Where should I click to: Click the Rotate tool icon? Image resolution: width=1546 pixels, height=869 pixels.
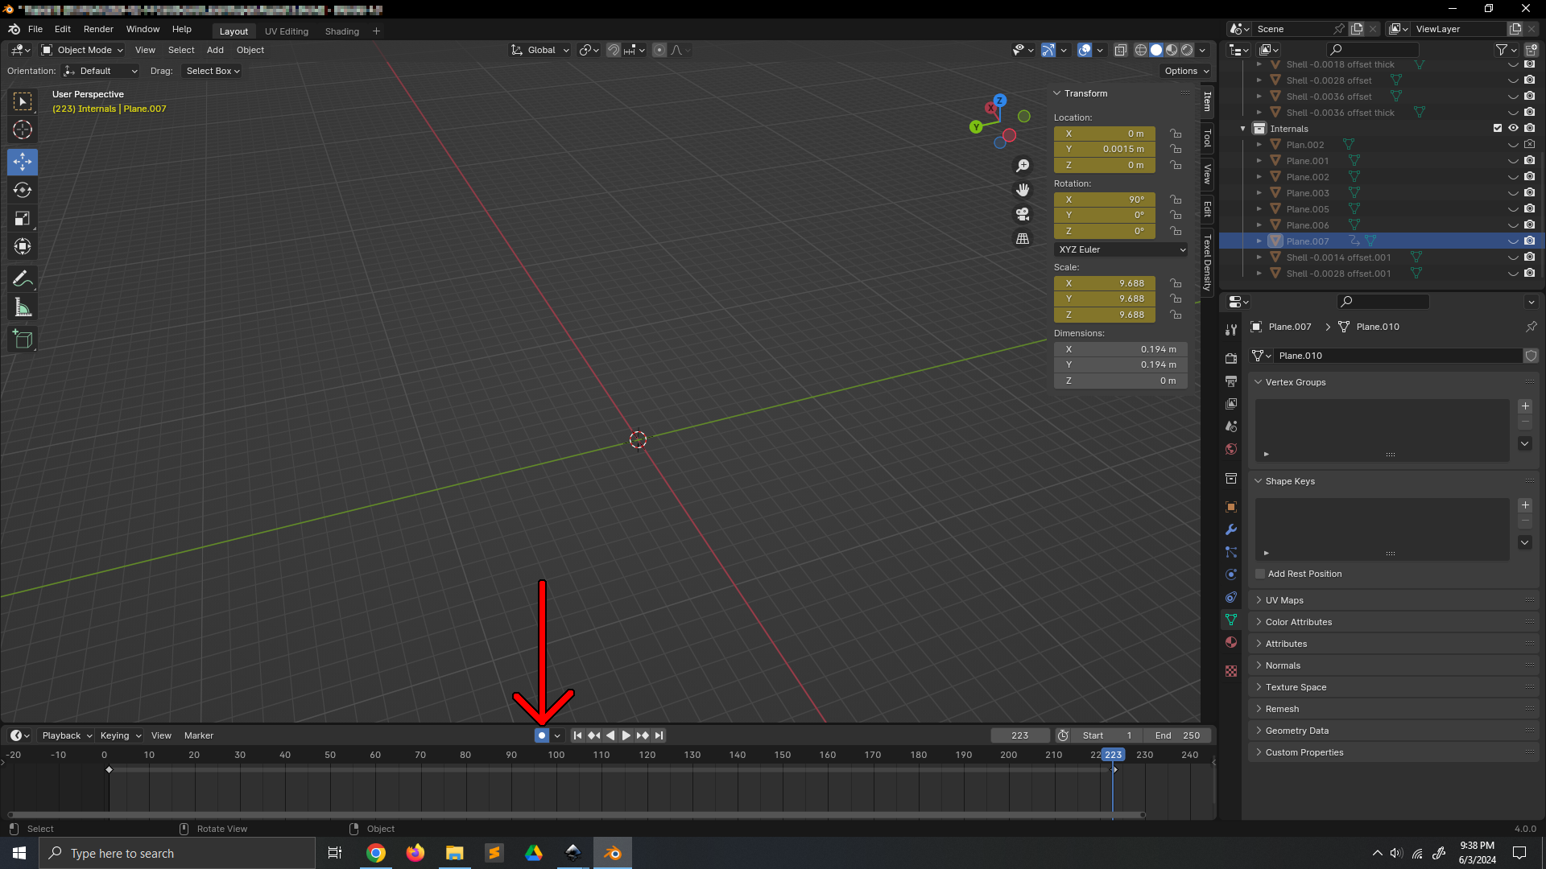23,190
